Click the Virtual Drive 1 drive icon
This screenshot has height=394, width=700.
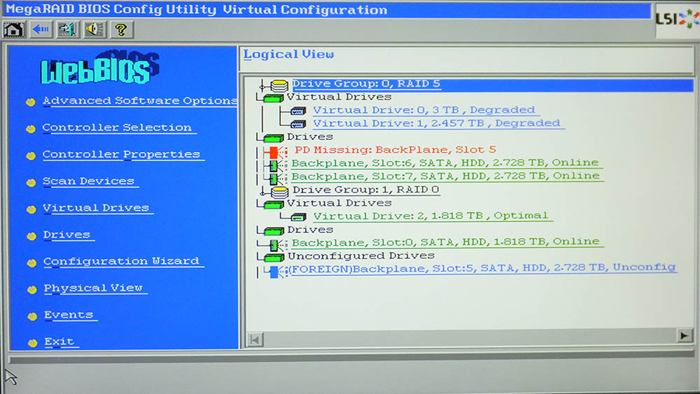coord(297,124)
